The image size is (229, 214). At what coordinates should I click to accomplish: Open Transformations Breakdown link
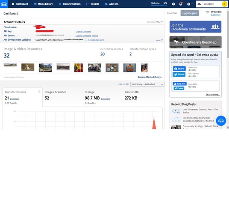15,99
